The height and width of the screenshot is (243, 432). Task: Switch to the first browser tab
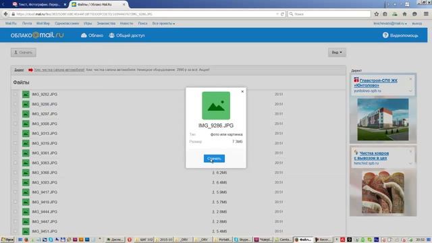tap(39, 5)
